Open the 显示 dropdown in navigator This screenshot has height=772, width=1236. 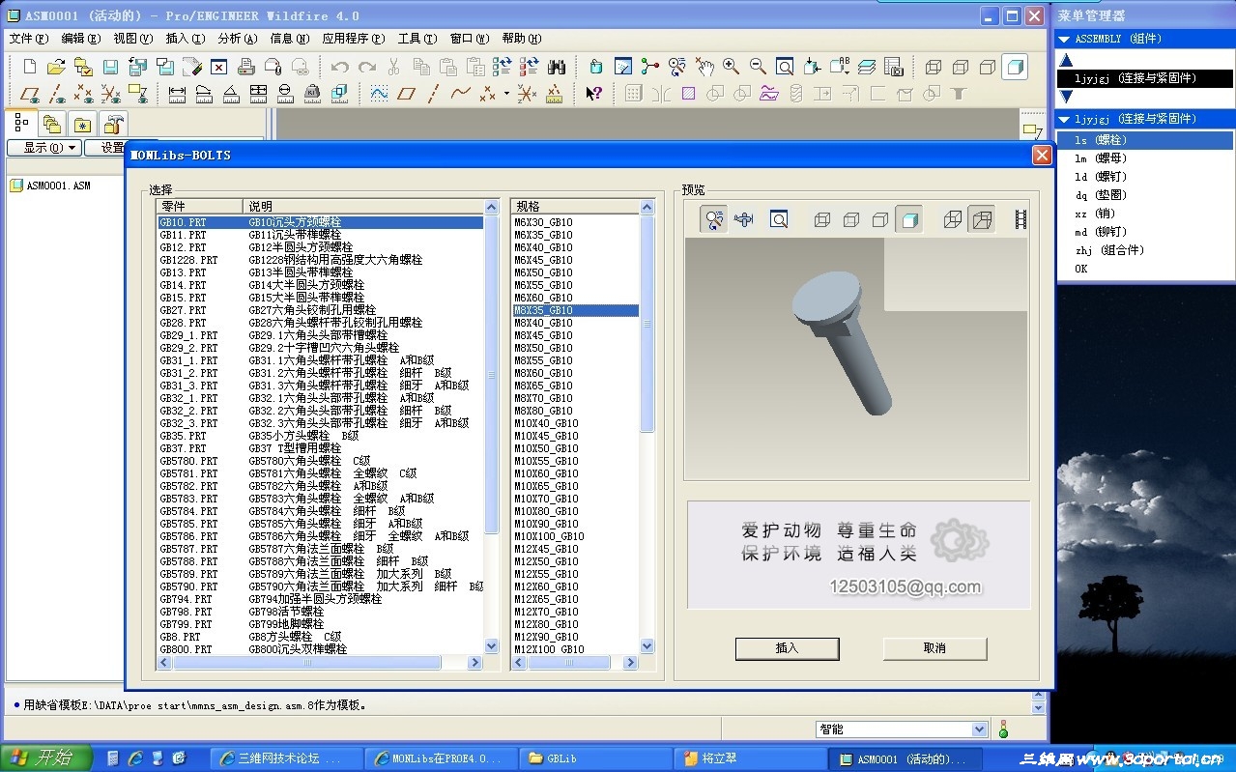(x=43, y=148)
